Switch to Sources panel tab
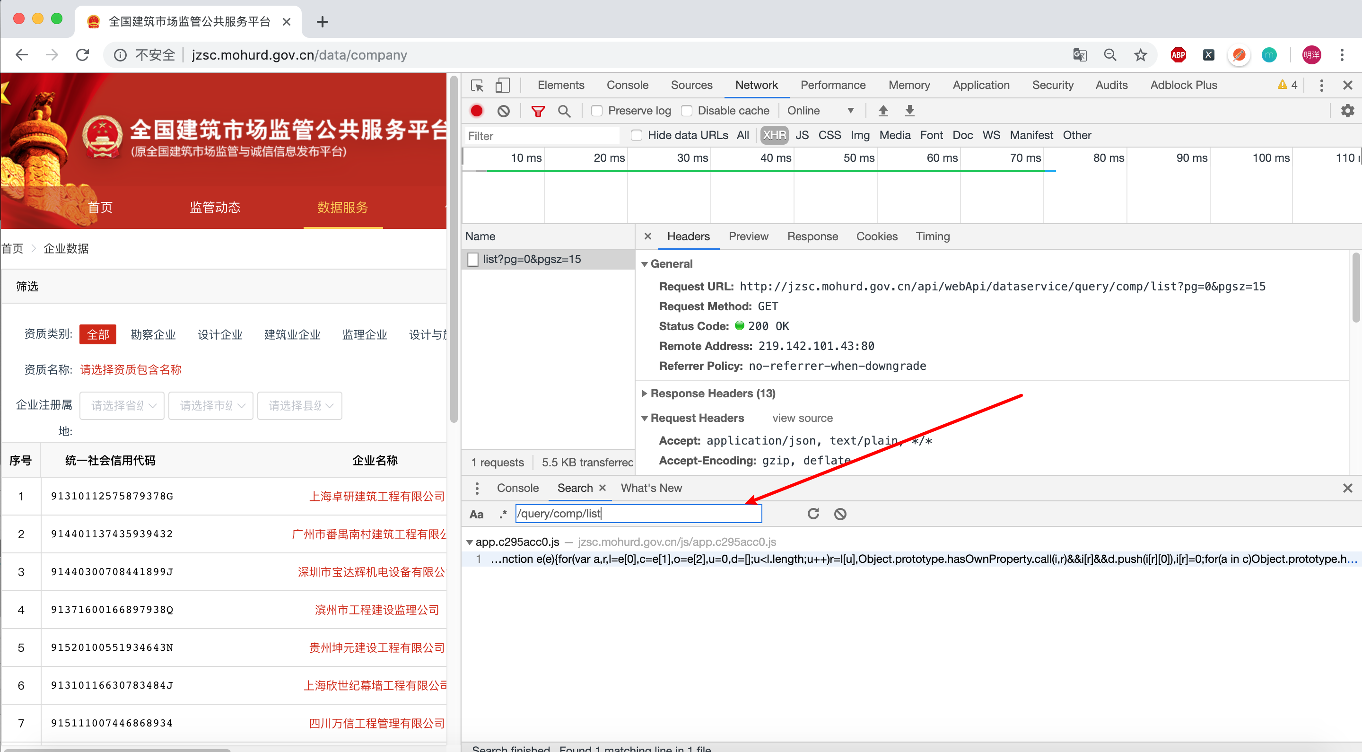The height and width of the screenshot is (752, 1362). [691, 85]
